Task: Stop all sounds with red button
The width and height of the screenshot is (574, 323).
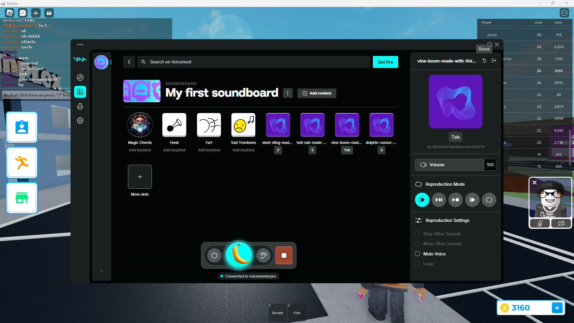Action: point(284,255)
